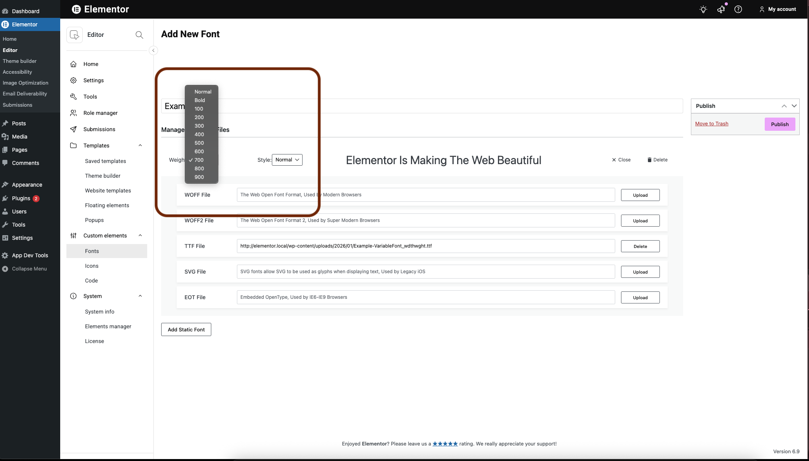The width and height of the screenshot is (809, 461).
Task: Click the Editor cursor icon in sidebar header
Action: pos(75,35)
